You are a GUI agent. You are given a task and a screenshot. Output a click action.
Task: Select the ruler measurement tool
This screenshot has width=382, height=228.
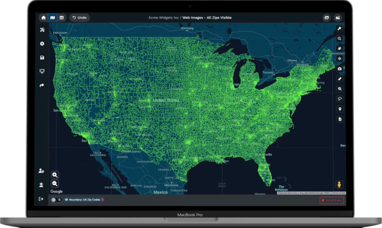point(340,78)
